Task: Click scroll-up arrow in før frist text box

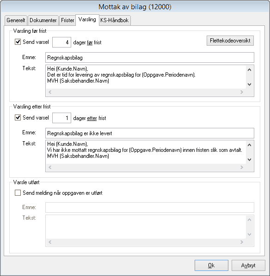Action: click(249, 70)
